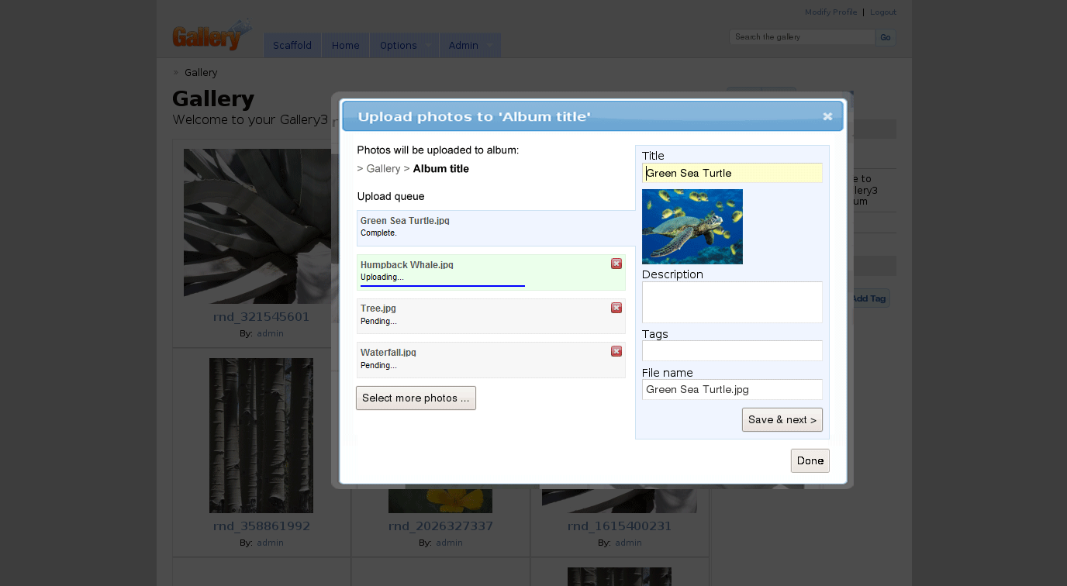
Task: Open the Admin dropdown menu
Action: tap(470, 45)
